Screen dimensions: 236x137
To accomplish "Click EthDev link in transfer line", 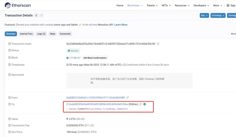I will [99, 109].
